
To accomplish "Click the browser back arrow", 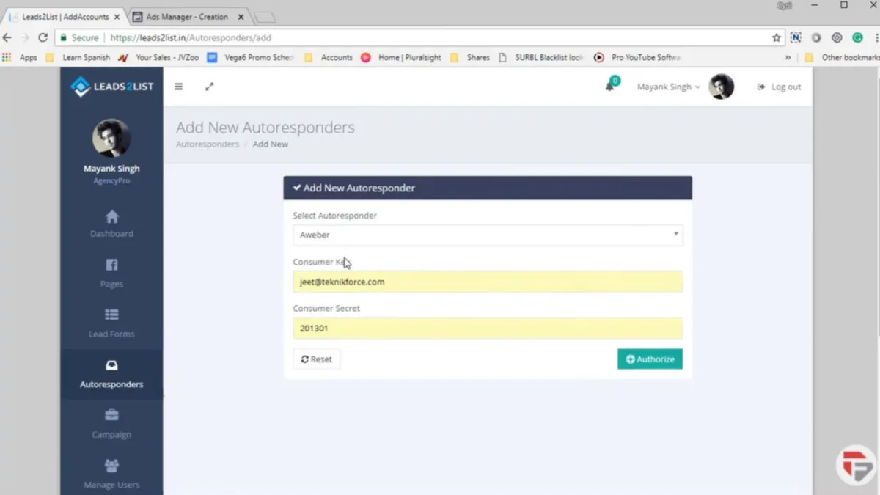I will pyautogui.click(x=7, y=37).
